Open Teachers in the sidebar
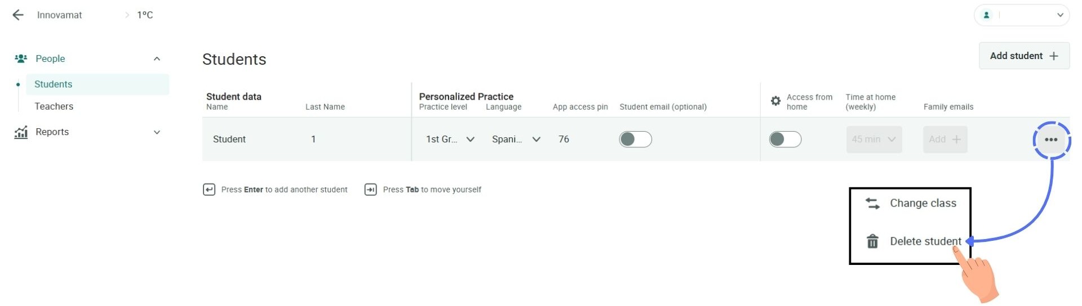 click(x=54, y=106)
